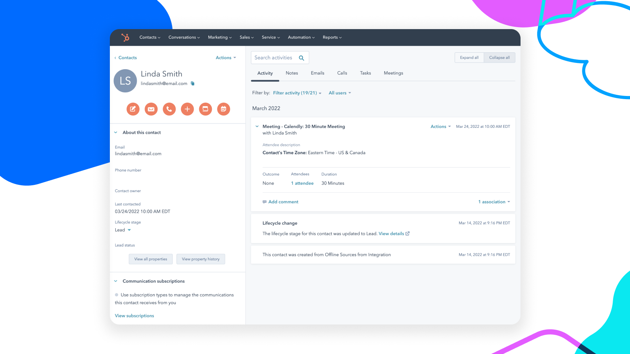Image resolution: width=630 pixels, height=354 pixels.
Task: Click the comment bubble icon
Action: (265, 202)
